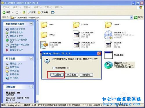Screen dimensions: 145x108
Task: Click 复制这个文件 (copy this file) link
Action: pos(16,36)
